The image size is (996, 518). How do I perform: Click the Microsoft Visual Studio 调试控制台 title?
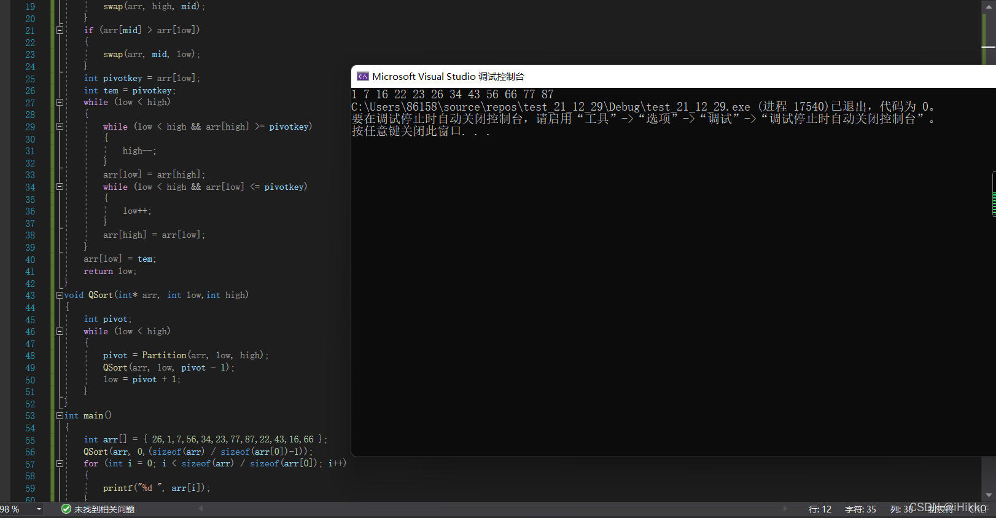pyautogui.click(x=448, y=76)
